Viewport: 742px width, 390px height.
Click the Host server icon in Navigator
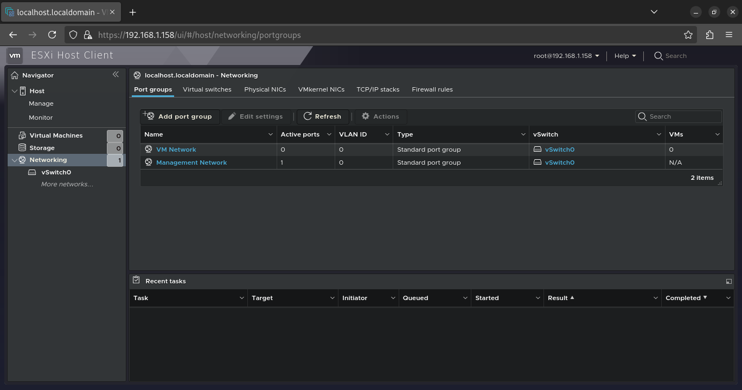(x=23, y=91)
